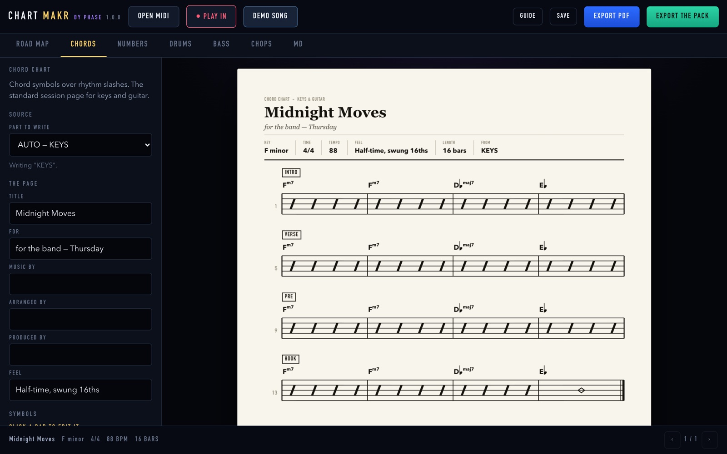The width and height of the screenshot is (727, 454).
Task: Edit the Title input field
Action: click(x=80, y=213)
